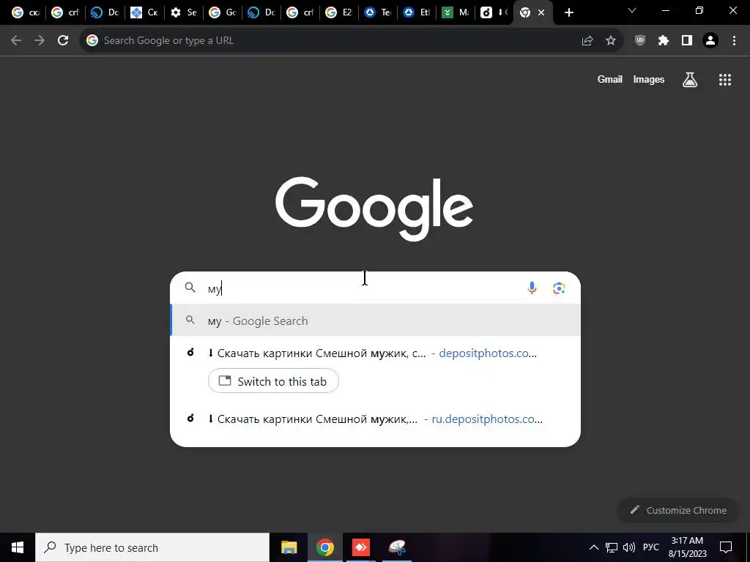Viewport: 750px width, 562px height.
Task: Click Customize Chrome button
Action: [678, 510]
